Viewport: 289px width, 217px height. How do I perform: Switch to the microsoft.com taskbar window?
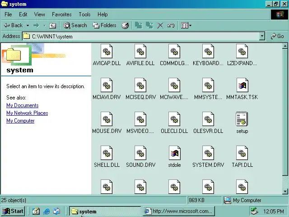(179, 211)
